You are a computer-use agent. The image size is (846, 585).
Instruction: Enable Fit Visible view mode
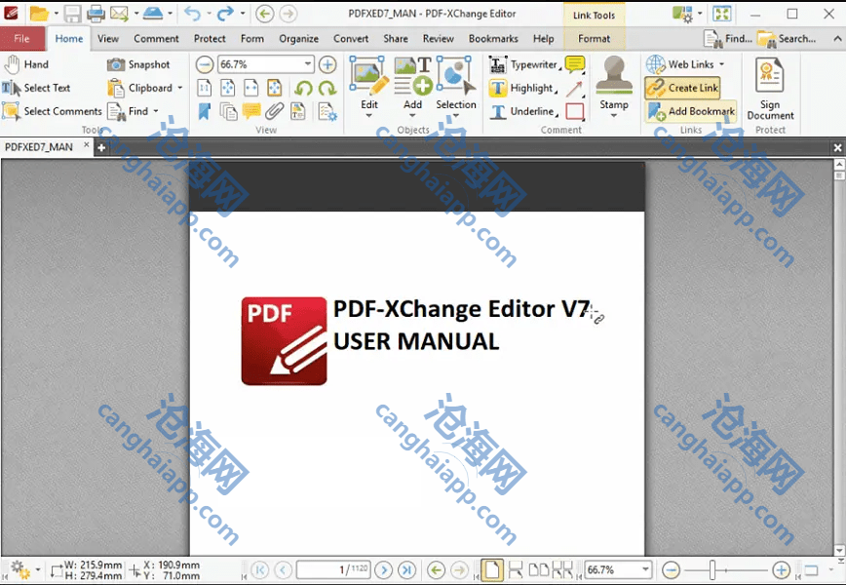(x=275, y=88)
